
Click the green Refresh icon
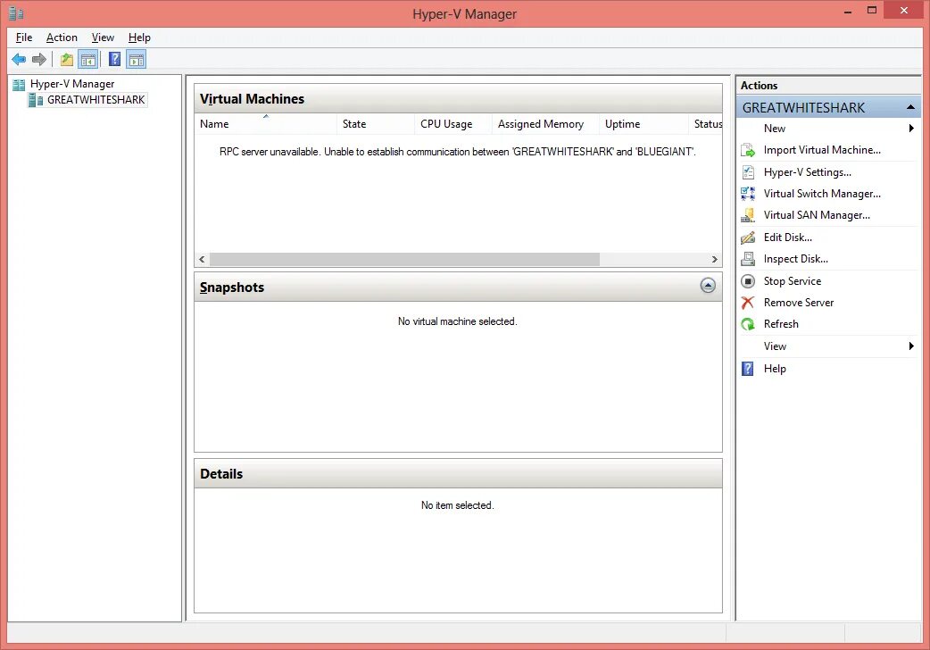[748, 324]
